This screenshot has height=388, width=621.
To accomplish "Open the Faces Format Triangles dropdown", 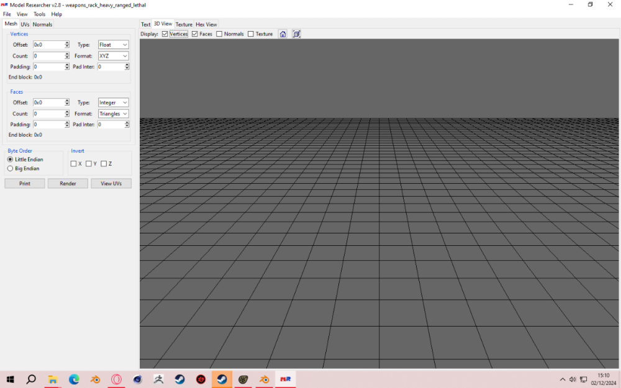I will [x=114, y=114].
